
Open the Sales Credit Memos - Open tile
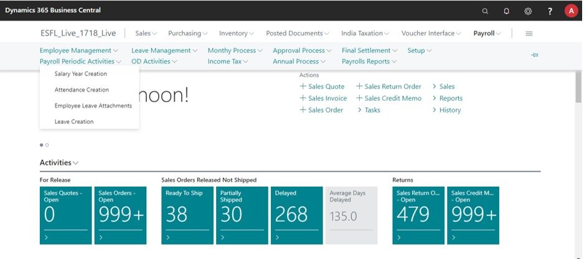[x=473, y=215]
